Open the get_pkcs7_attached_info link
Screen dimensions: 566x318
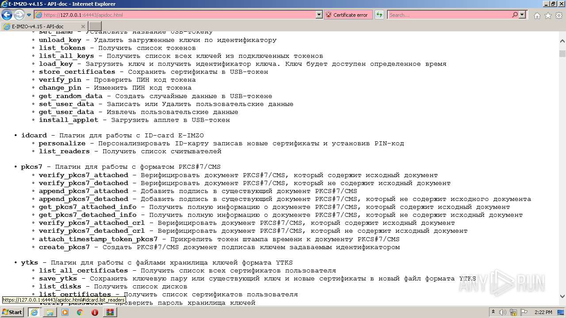(x=88, y=207)
